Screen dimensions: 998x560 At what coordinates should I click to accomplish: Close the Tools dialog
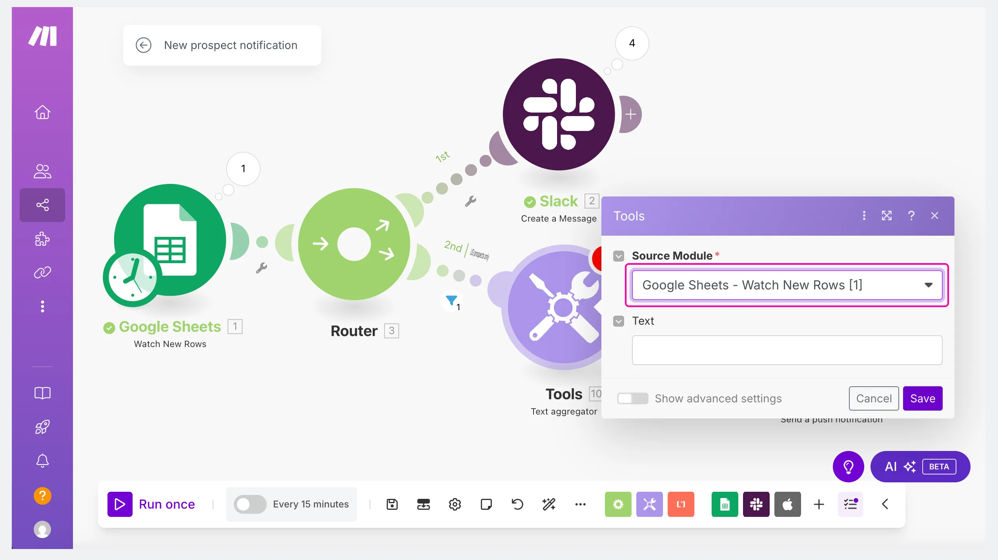click(x=934, y=216)
